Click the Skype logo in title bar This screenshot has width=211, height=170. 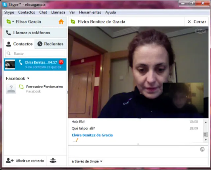(x=5, y=5)
